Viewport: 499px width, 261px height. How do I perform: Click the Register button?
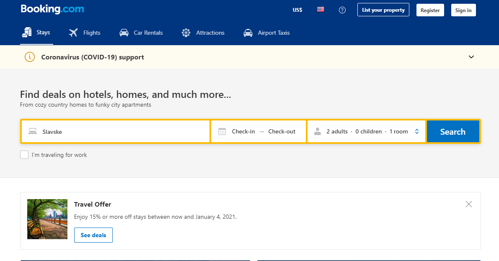click(x=430, y=10)
